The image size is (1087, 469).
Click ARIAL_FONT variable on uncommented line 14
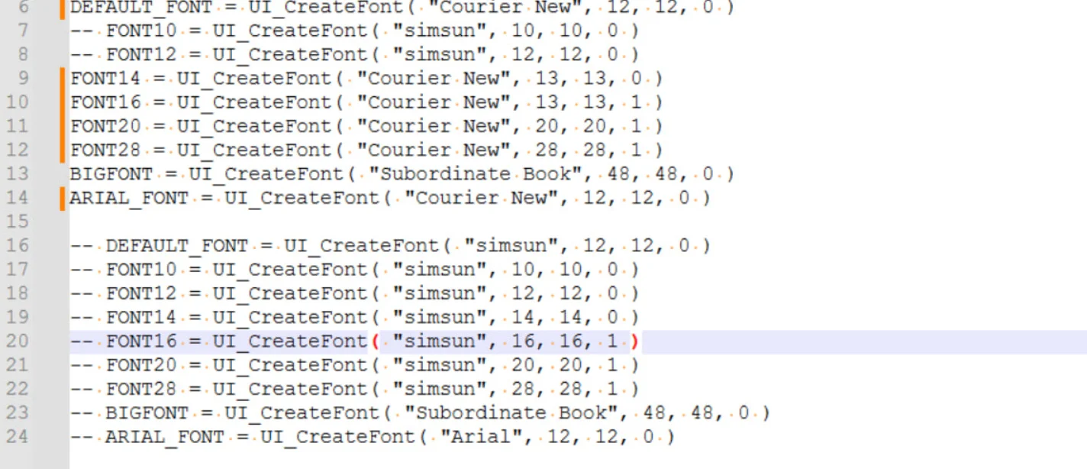[x=129, y=199]
